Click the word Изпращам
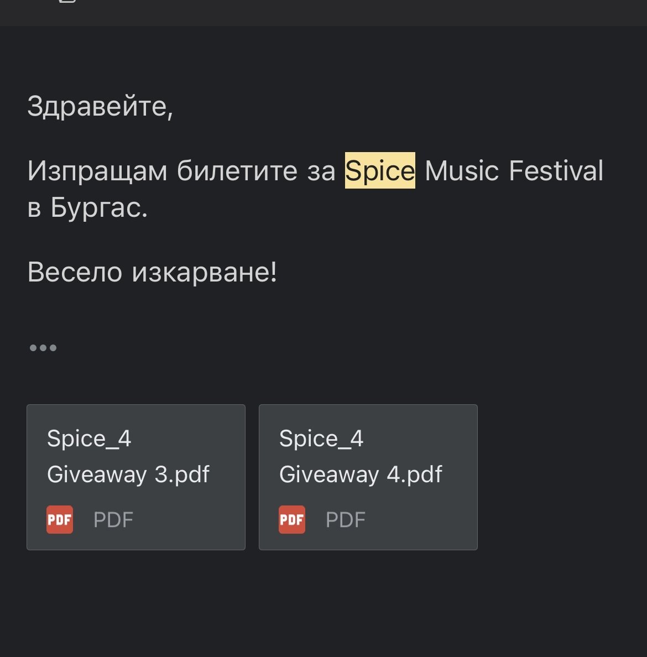The width and height of the screenshot is (647, 657). pyautogui.click(x=97, y=171)
